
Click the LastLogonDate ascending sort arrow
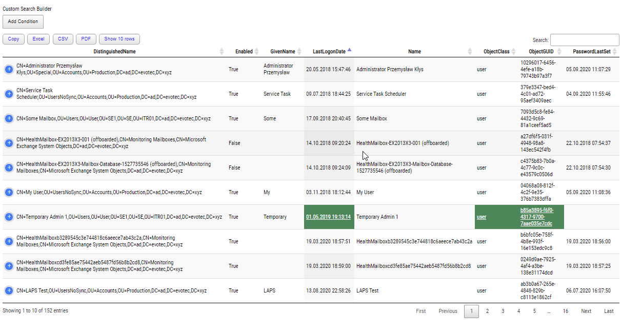point(349,51)
